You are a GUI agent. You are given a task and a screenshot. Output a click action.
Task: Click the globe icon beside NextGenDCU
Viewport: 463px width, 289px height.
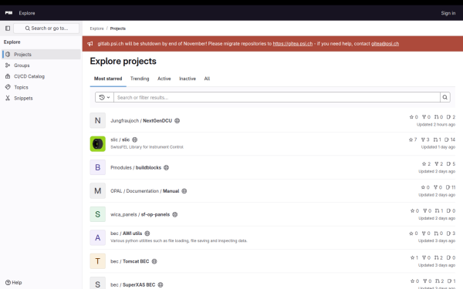tap(177, 121)
